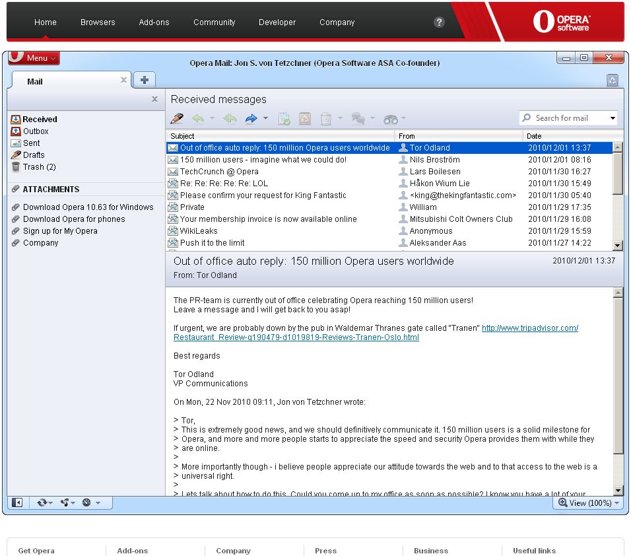631x556 pixels.
Task: Open the Opera Link sync icon
Action: pyautogui.click(x=42, y=503)
